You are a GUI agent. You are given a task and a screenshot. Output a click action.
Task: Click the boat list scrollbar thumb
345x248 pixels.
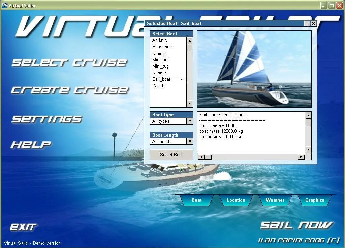coord(189,48)
